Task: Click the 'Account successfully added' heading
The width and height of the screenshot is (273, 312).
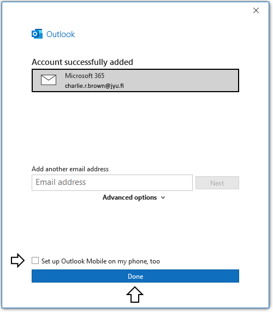Action: tap(82, 62)
